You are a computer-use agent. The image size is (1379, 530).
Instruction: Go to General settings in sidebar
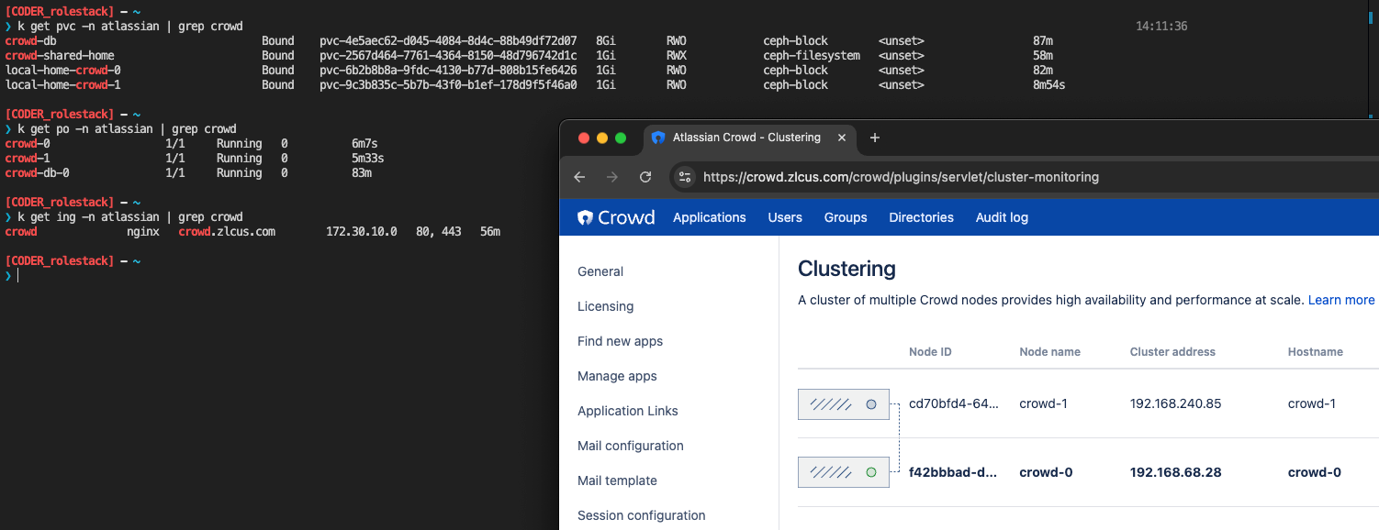(600, 271)
